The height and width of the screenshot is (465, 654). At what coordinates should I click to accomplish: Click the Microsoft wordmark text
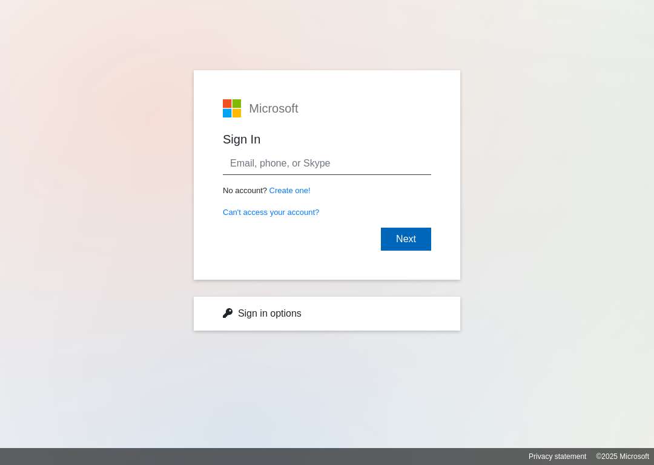pos(274,108)
